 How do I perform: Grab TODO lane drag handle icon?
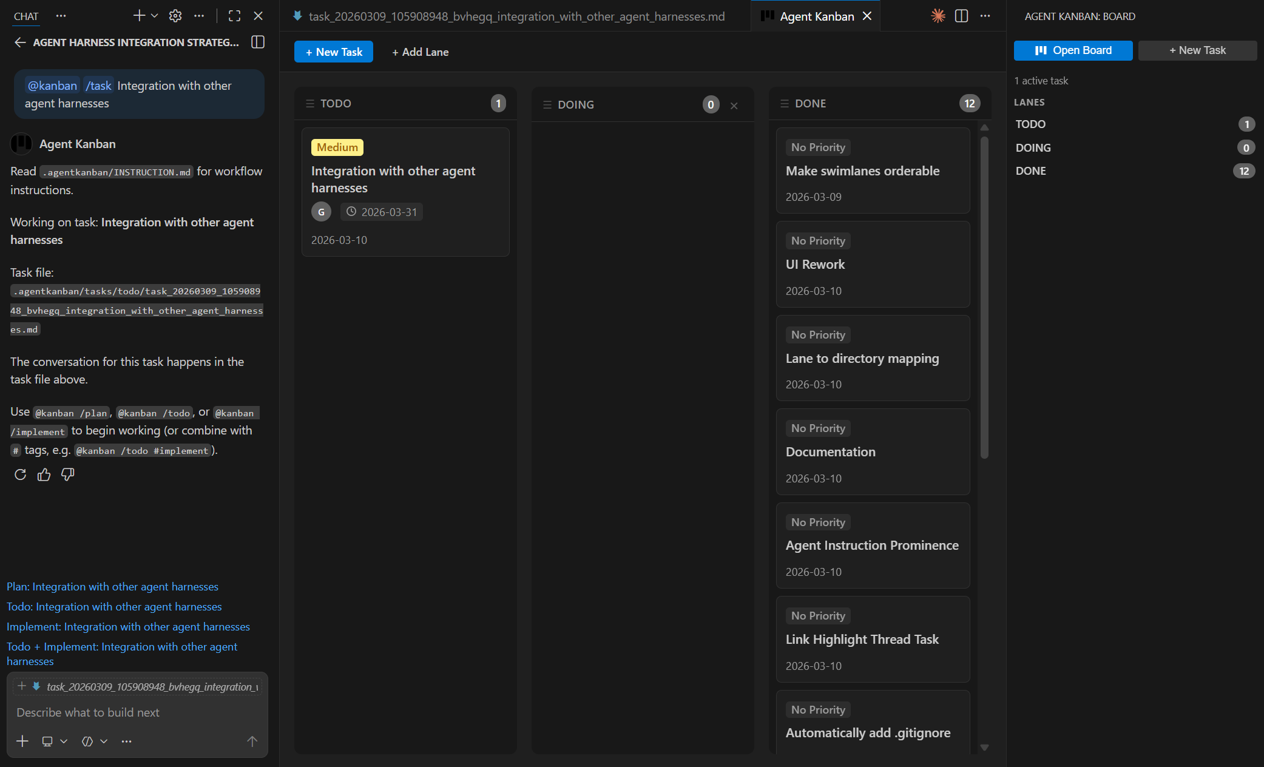click(x=310, y=103)
